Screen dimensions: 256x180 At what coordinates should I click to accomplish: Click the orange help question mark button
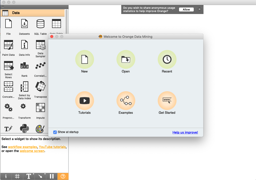(x=63, y=176)
